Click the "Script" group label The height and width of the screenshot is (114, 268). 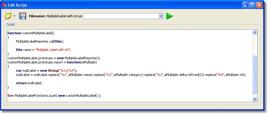tap(10, 24)
